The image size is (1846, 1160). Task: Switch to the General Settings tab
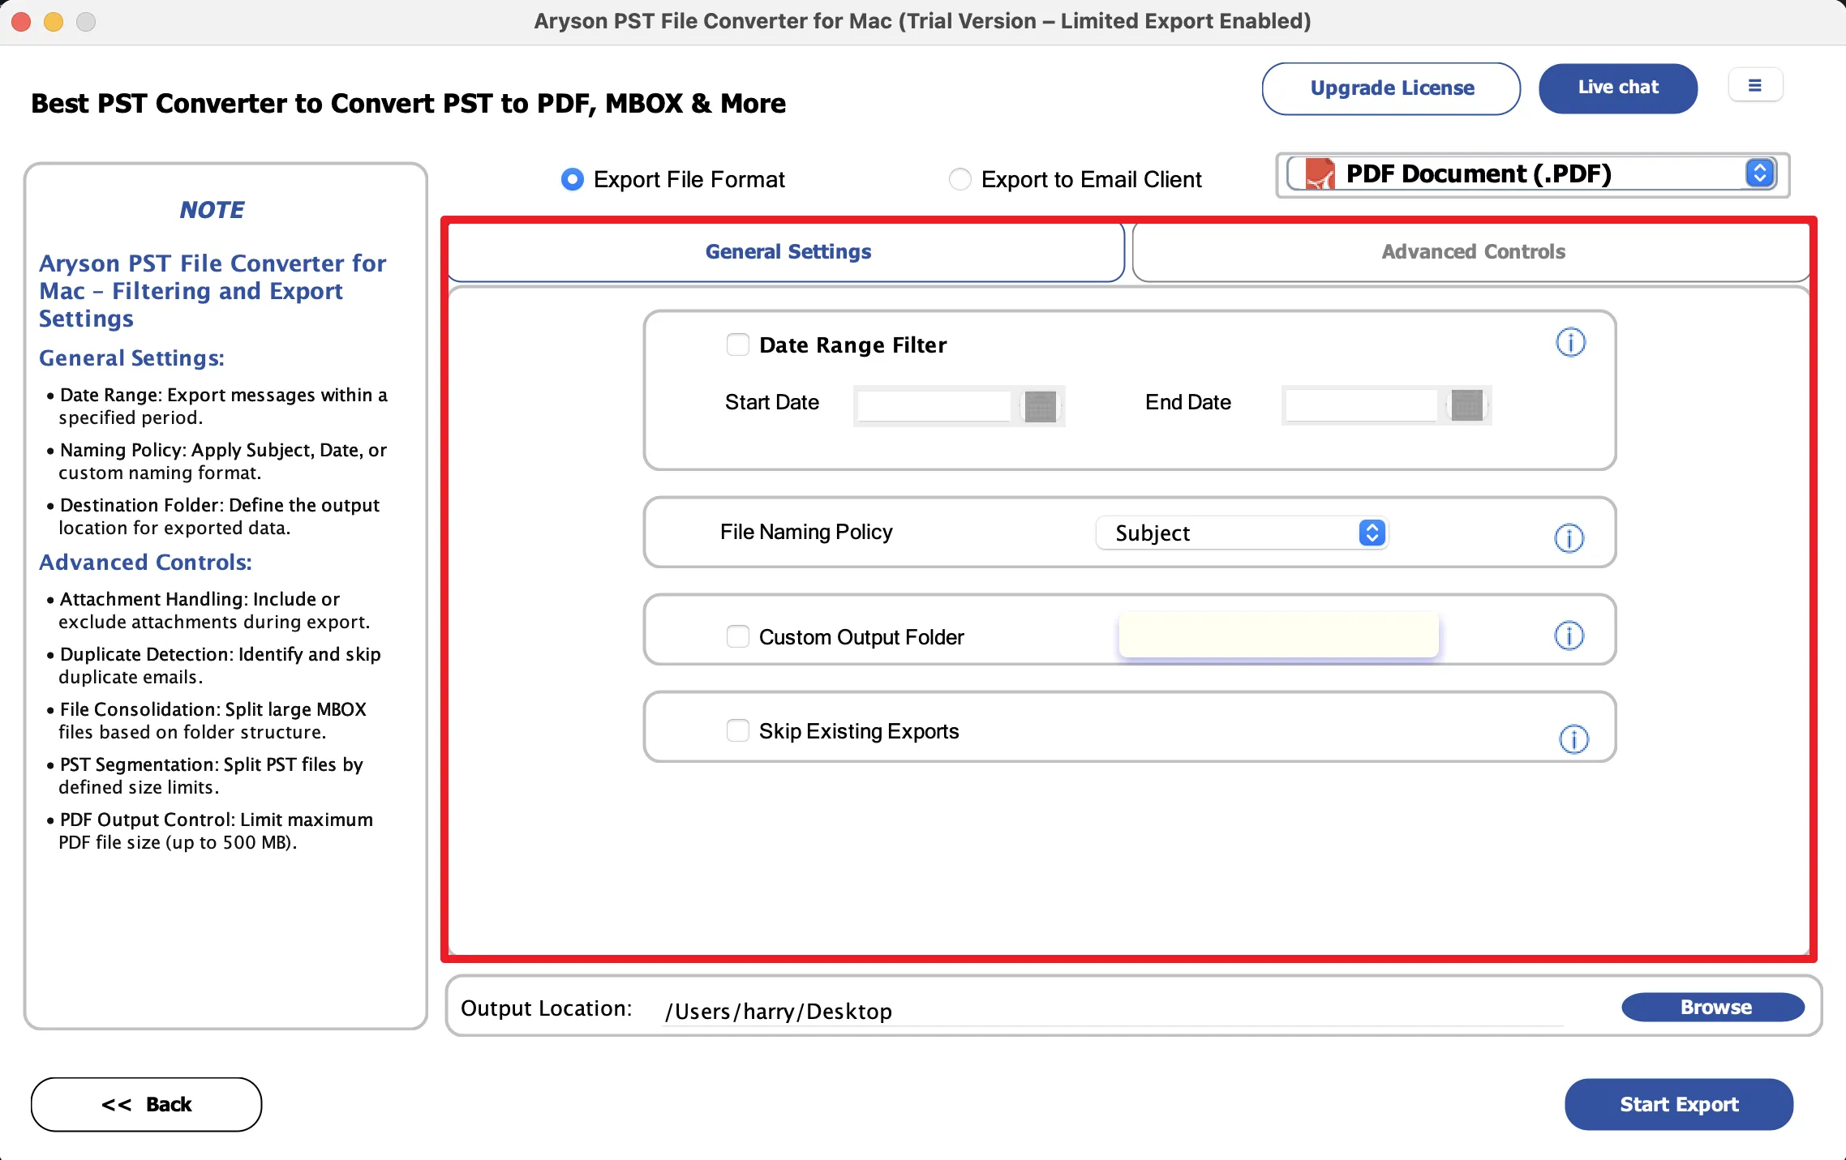(787, 252)
